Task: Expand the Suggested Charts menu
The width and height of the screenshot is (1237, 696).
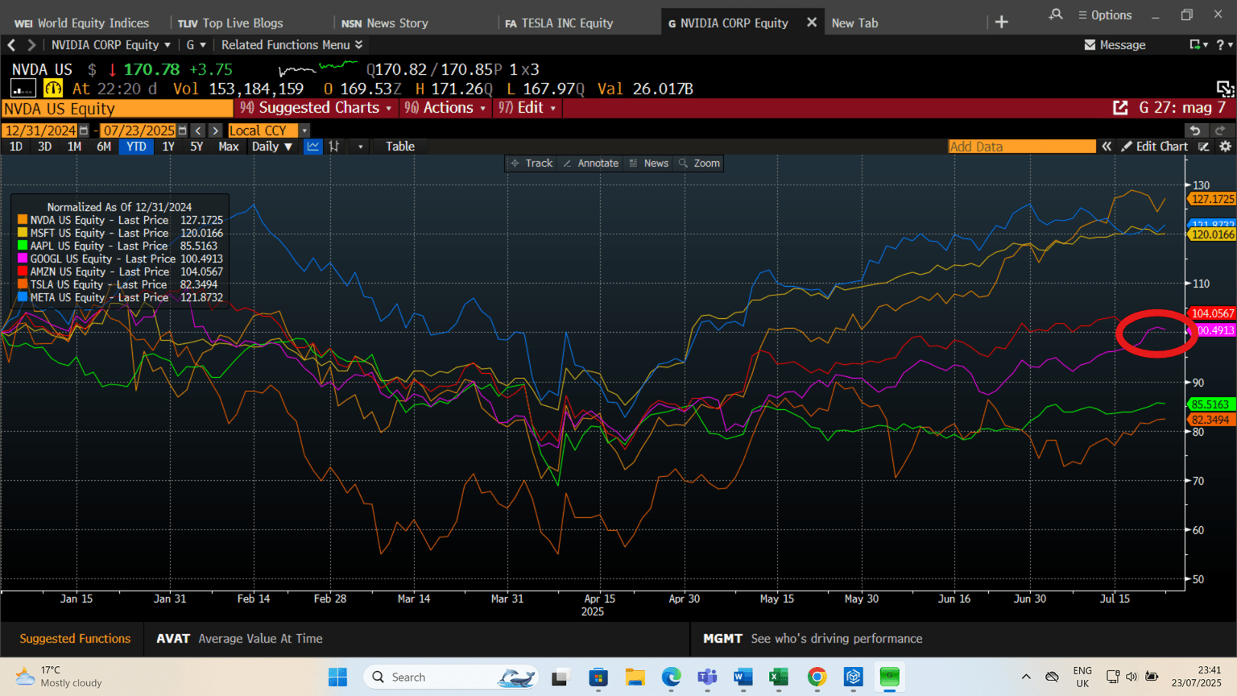Action: click(x=318, y=108)
